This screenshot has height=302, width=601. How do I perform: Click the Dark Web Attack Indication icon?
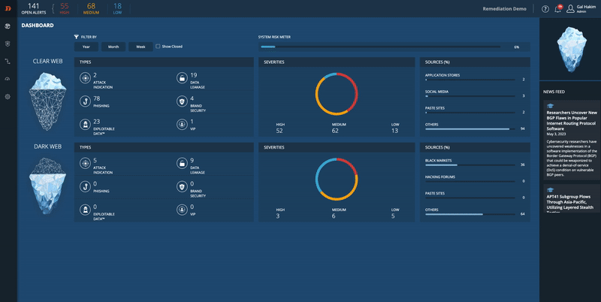point(86,162)
